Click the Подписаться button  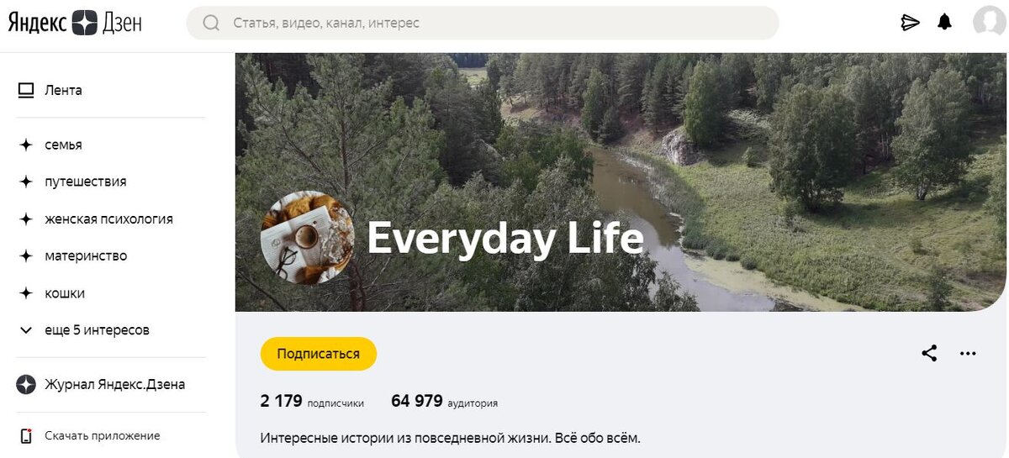click(x=319, y=354)
